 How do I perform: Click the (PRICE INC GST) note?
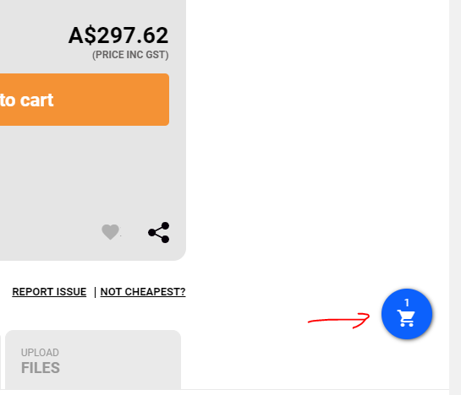[130, 55]
